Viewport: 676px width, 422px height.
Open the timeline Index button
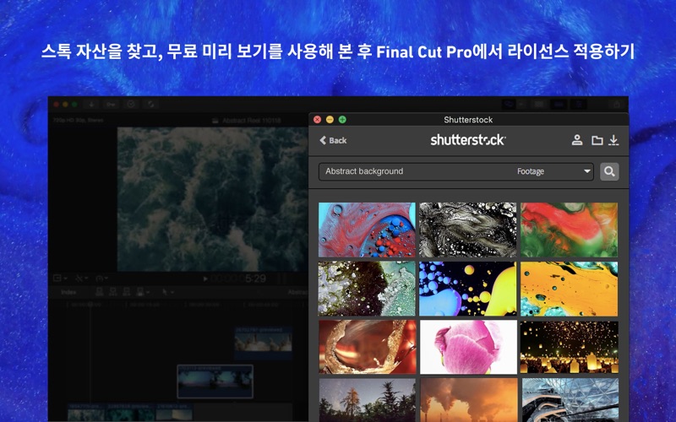click(68, 292)
